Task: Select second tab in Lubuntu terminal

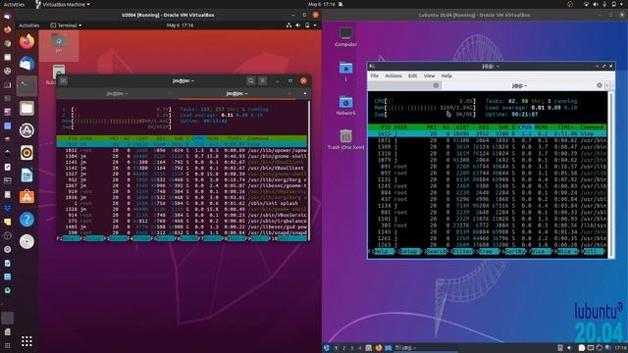Action: point(523,85)
